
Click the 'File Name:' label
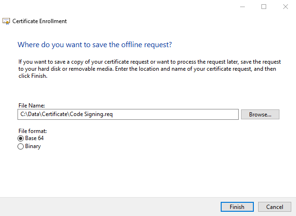pos(32,106)
